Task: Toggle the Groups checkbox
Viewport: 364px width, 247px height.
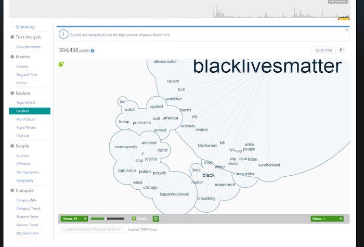Action: tap(134, 218)
